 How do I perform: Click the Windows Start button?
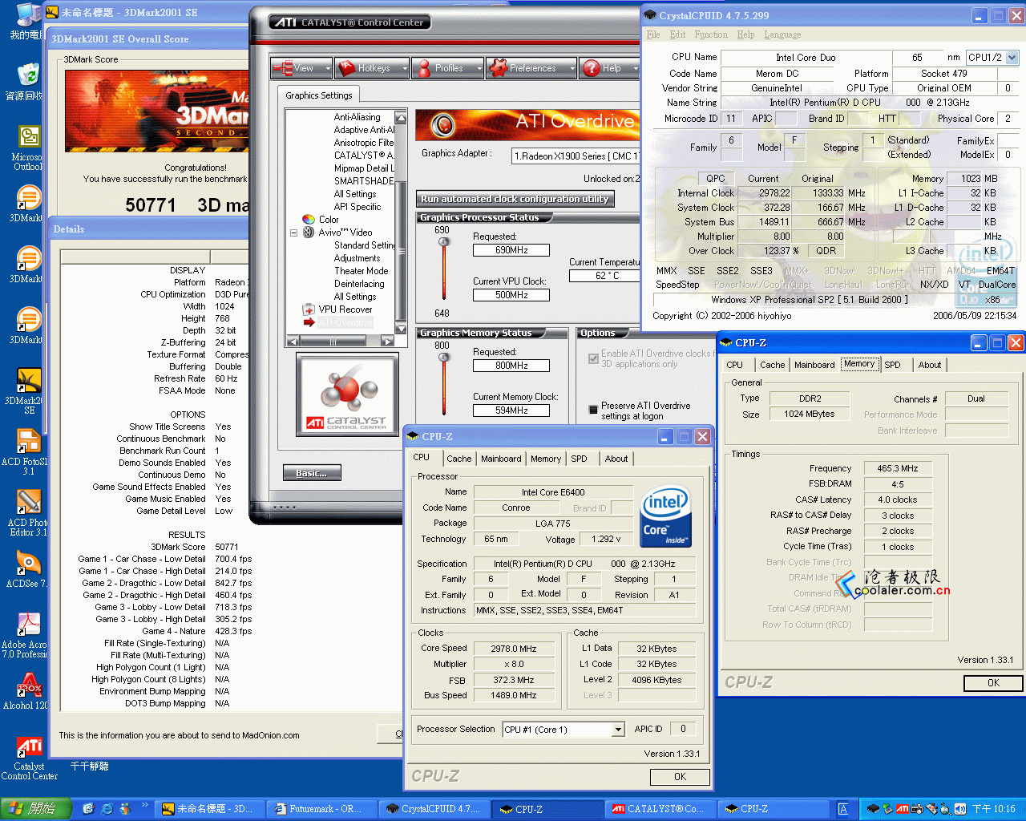click(x=36, y=809)
